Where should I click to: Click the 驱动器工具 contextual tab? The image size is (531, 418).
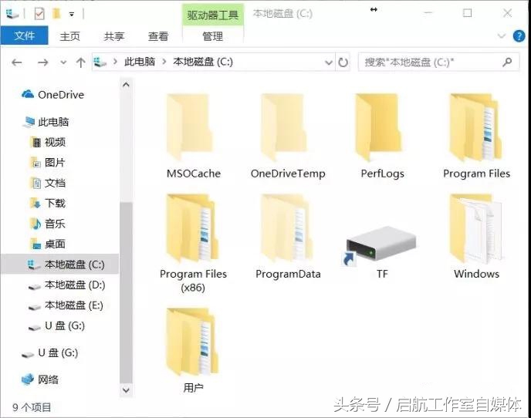[x=213, y=15]
